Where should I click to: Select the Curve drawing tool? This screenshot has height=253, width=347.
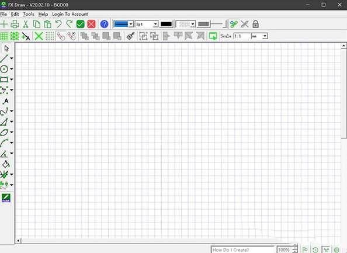tap(4, 112)
